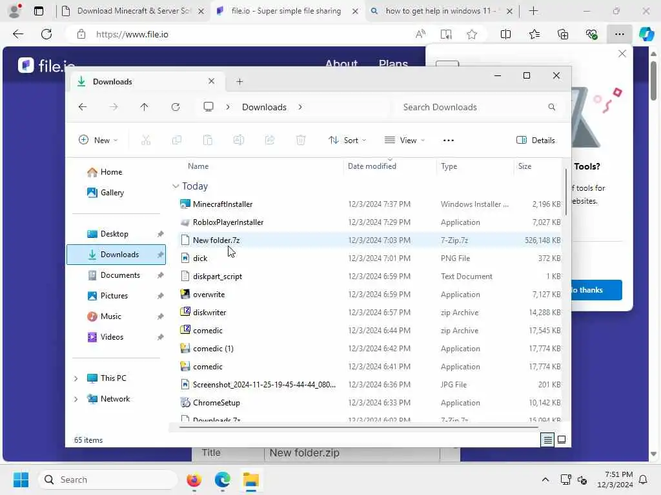The width and height of the screenshot is (661, 495).
Task: Click the Edge address bar URL
Action: (132, 34)
